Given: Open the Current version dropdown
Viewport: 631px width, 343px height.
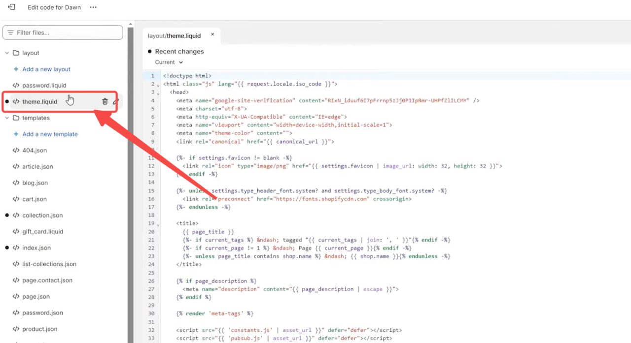Looking at the screenshot, I should (x=169, y=62).
